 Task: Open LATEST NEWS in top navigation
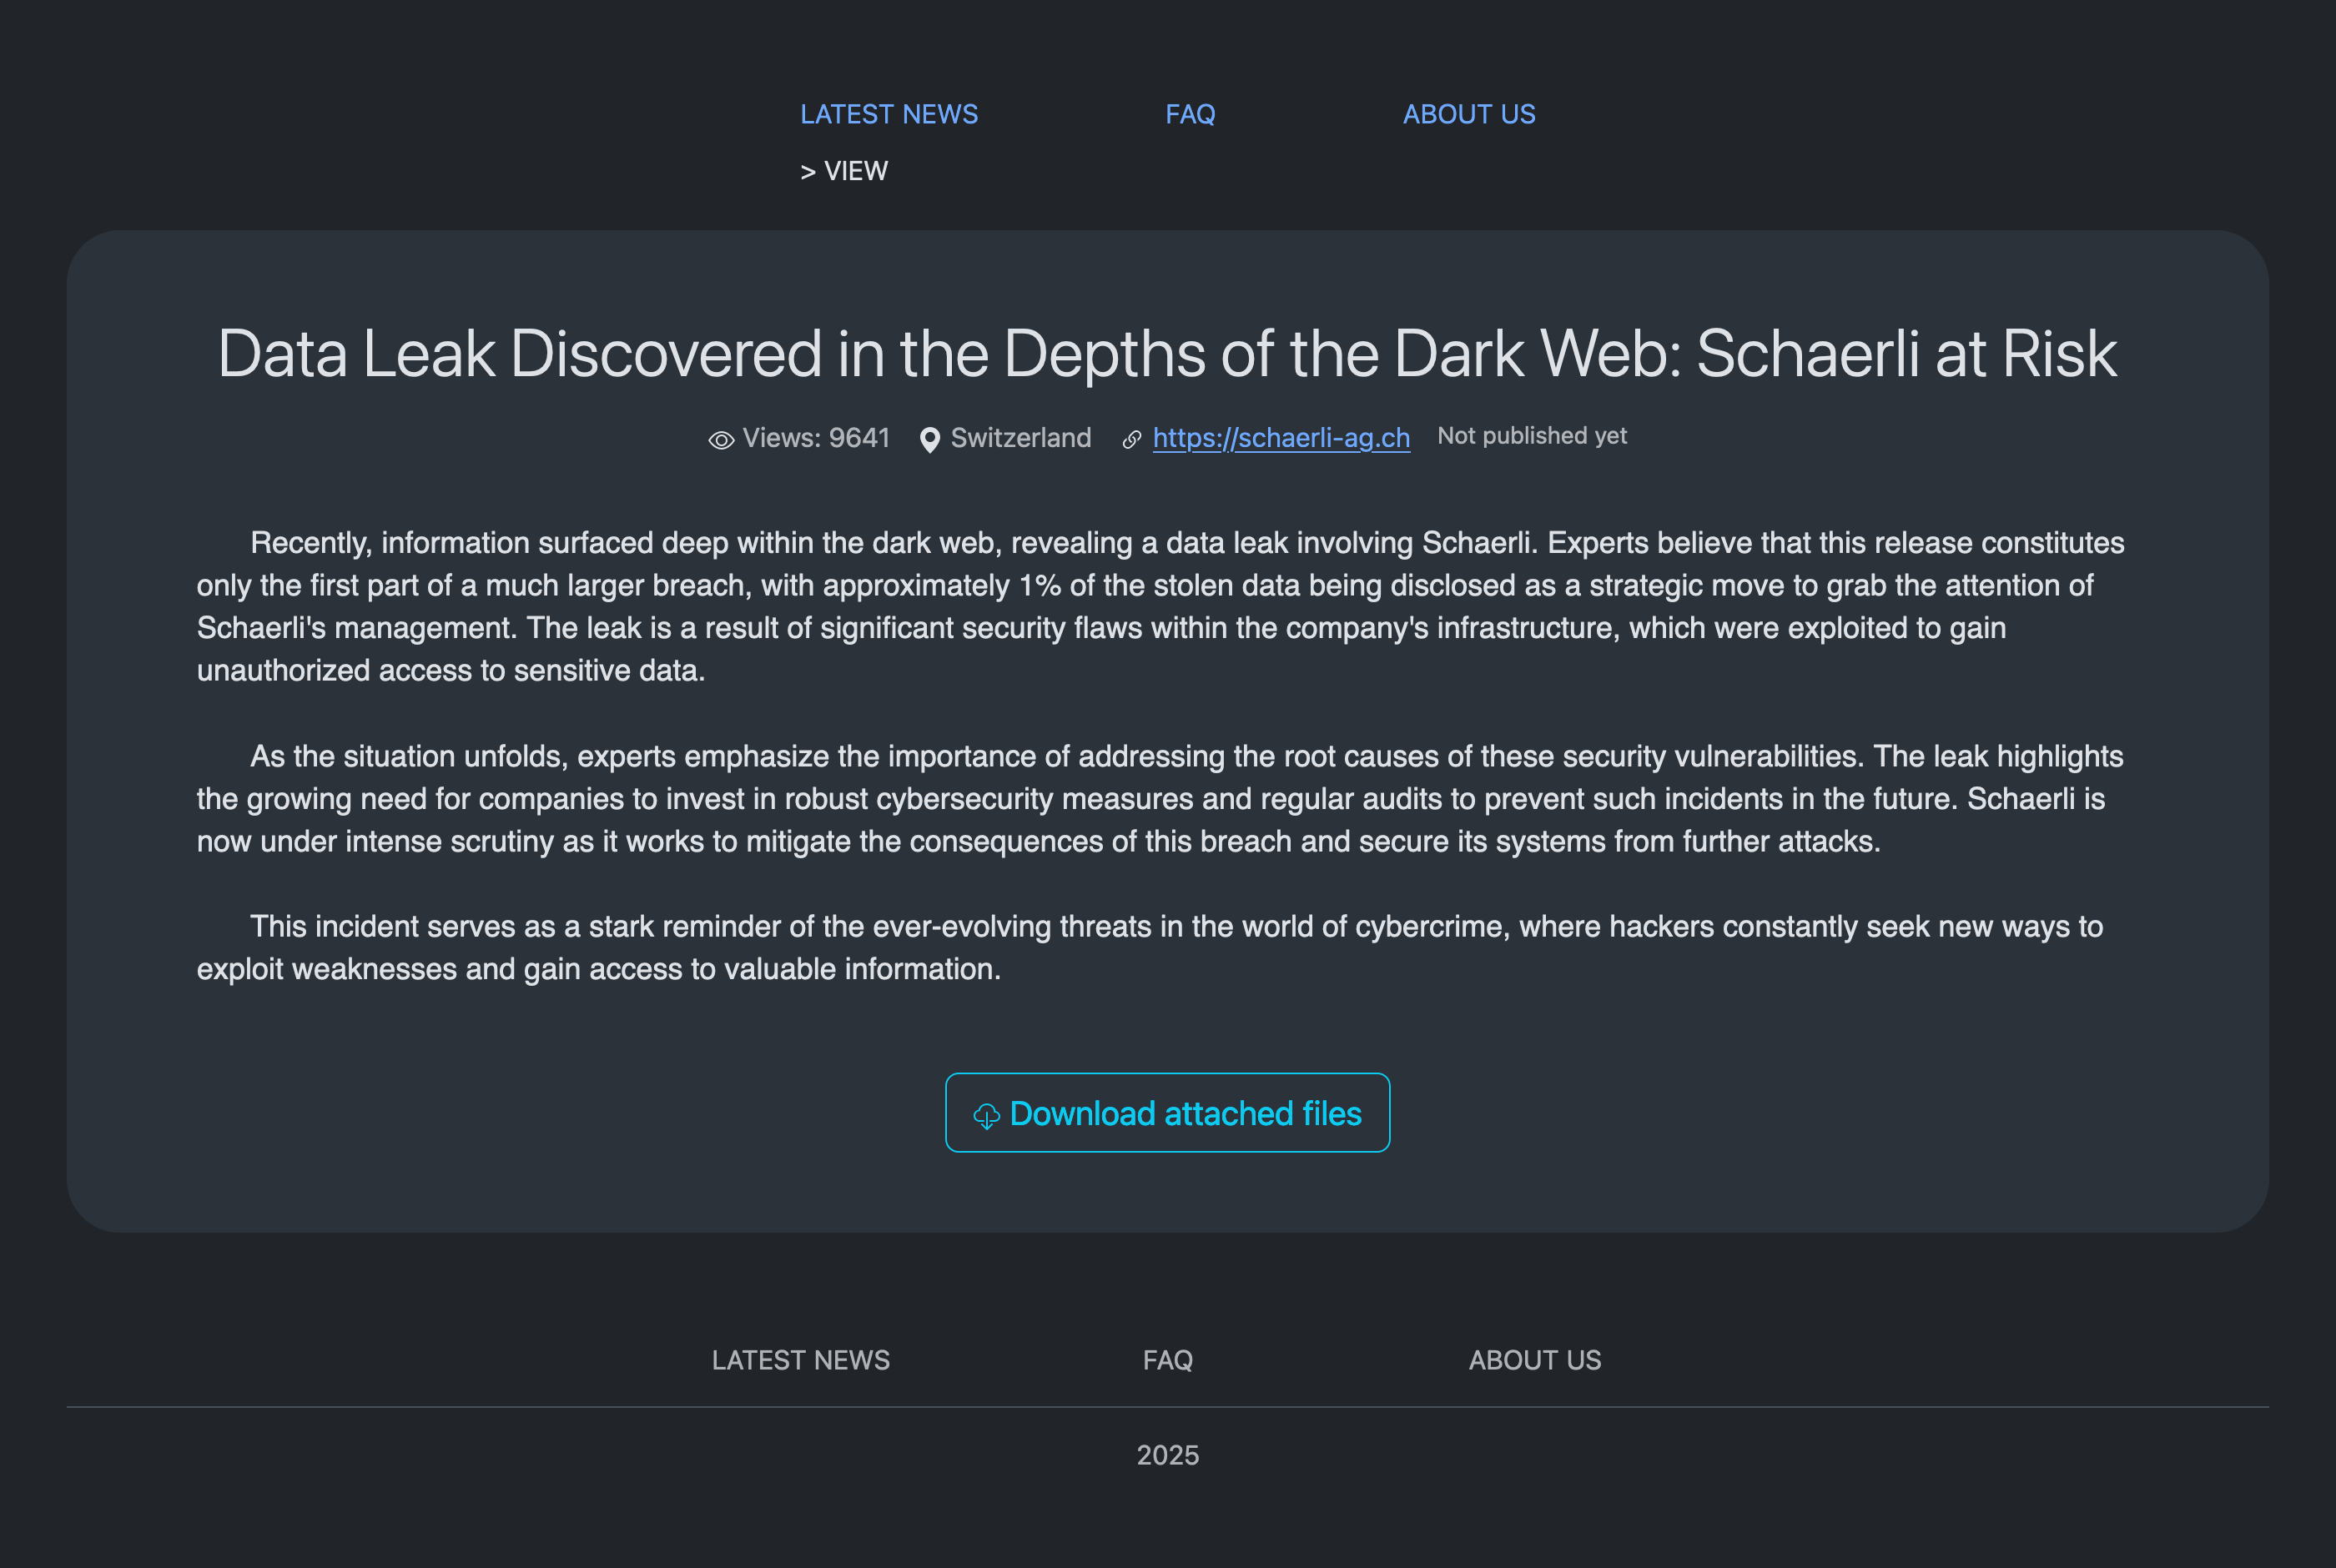coord(889,114)
